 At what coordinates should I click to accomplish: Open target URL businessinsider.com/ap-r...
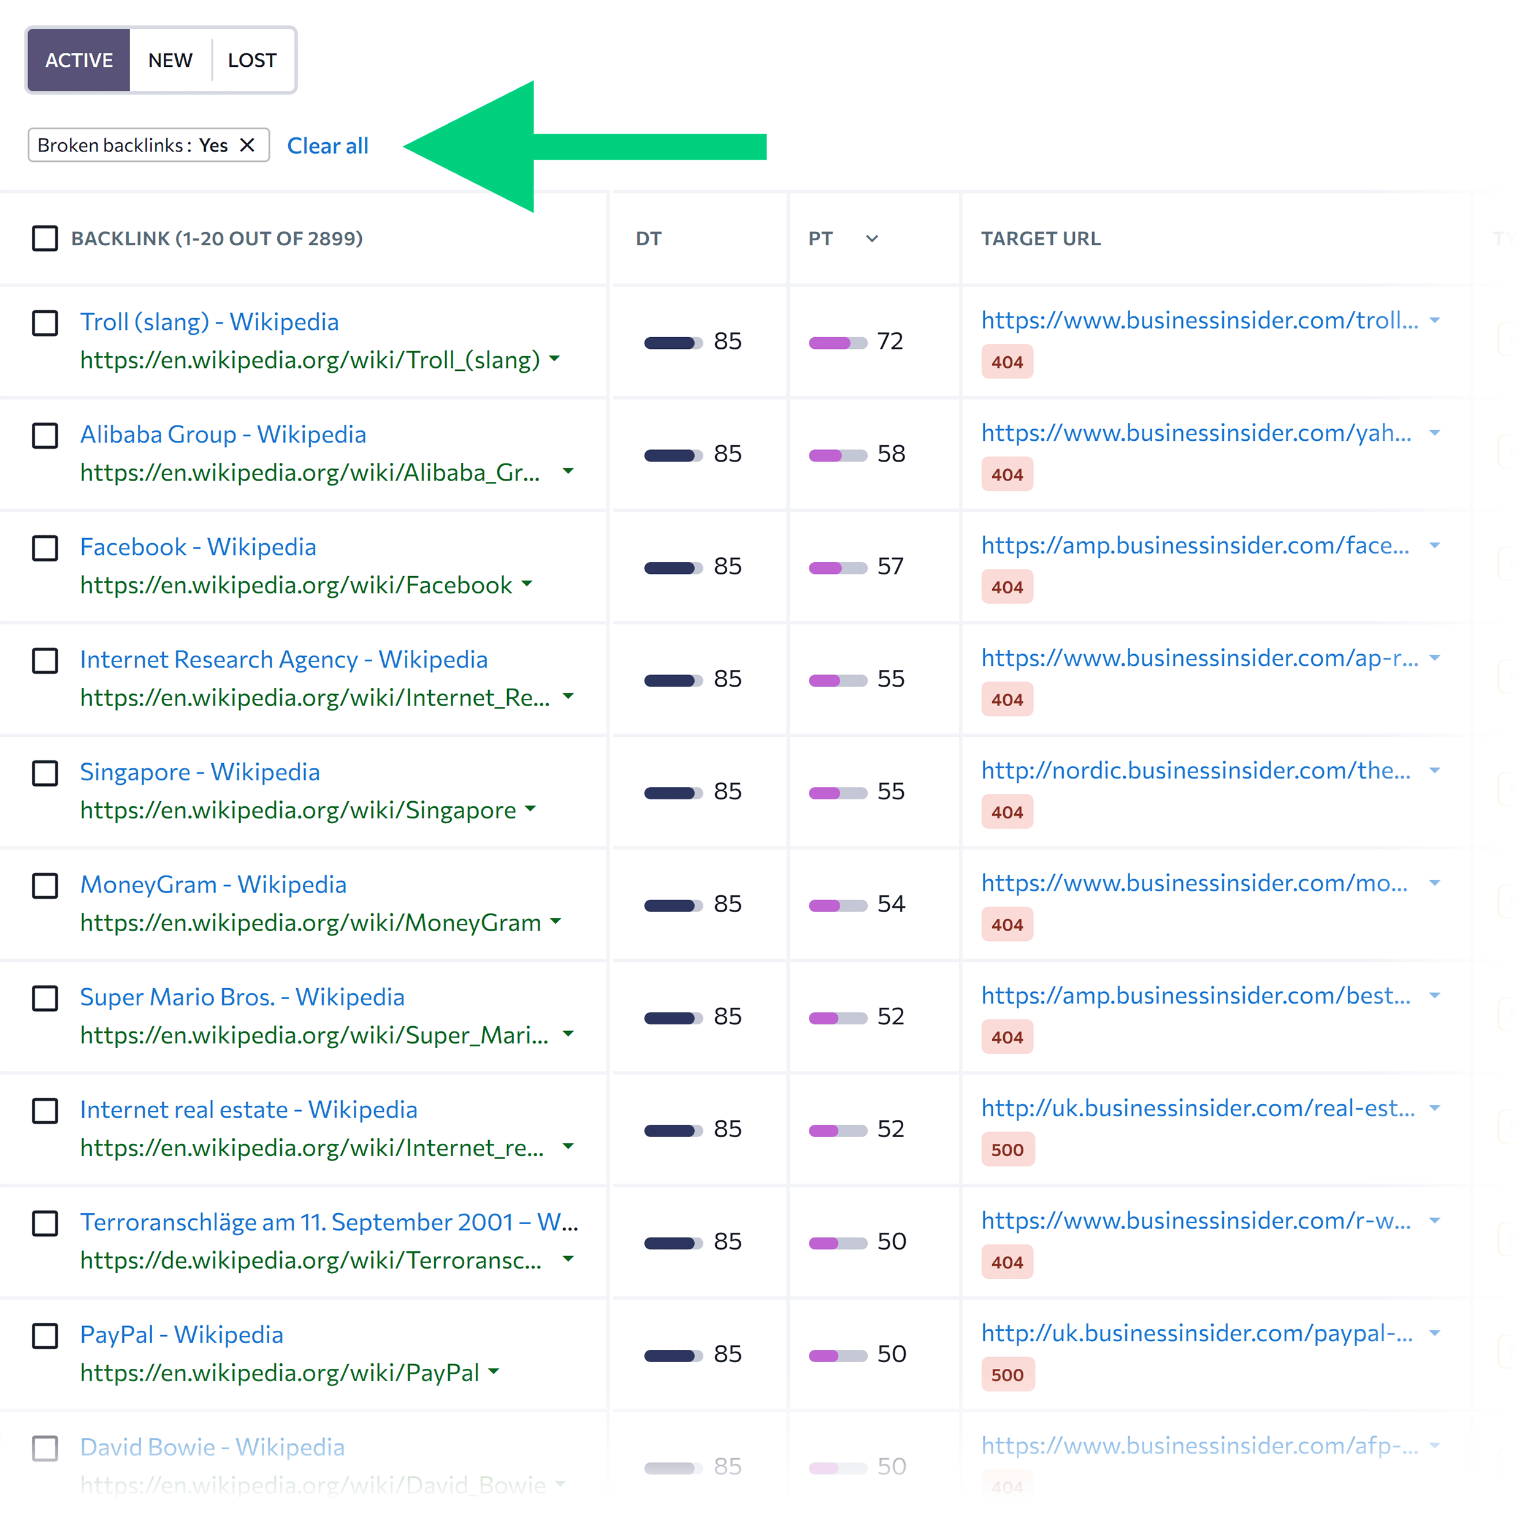click(1200, 658)
